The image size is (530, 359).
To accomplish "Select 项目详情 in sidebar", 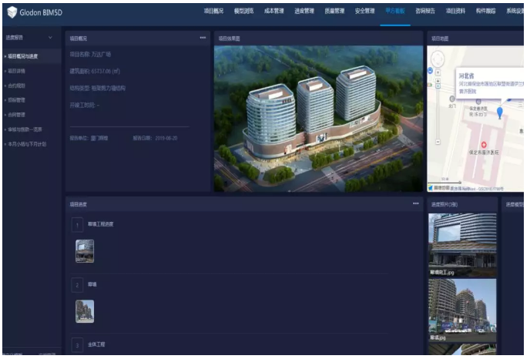I will [16, 71].
